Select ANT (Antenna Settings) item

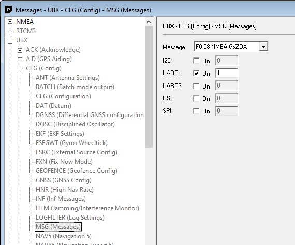point(68,78)
